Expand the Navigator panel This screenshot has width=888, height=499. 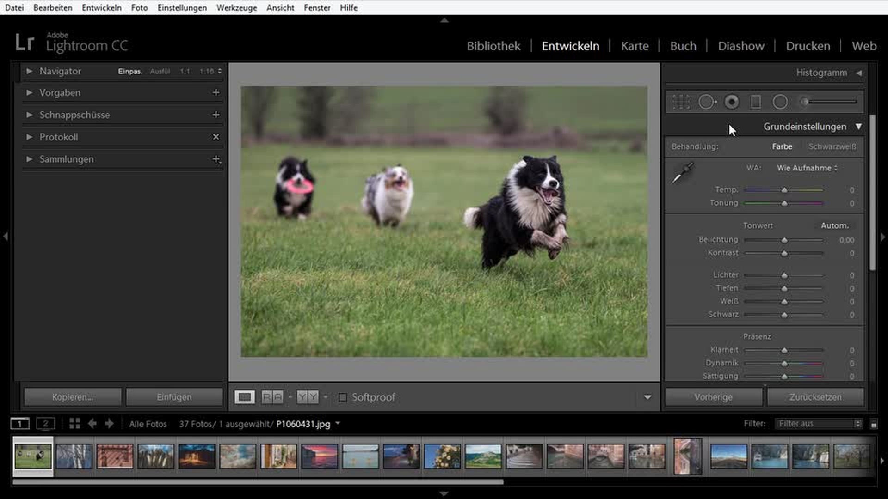(x=29, y=71)
